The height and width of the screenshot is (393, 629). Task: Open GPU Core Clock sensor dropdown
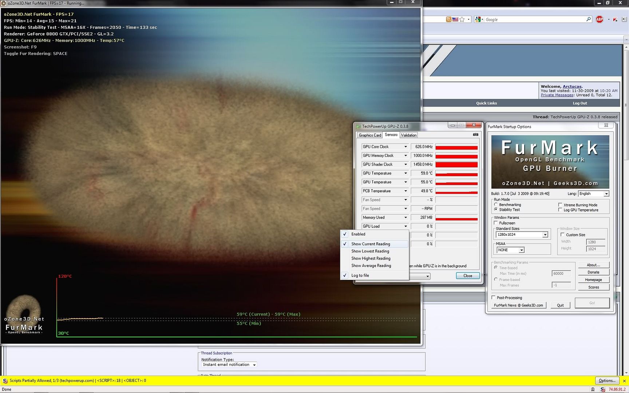click(x=405, y=147)
